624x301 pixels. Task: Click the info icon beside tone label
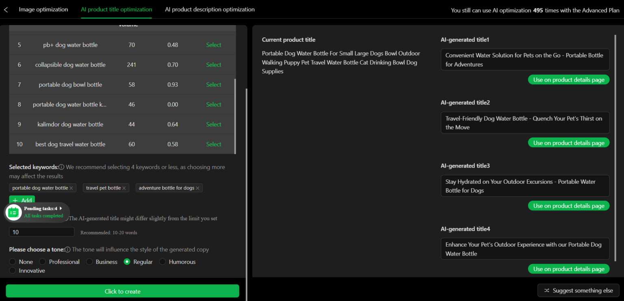point(68,249)
